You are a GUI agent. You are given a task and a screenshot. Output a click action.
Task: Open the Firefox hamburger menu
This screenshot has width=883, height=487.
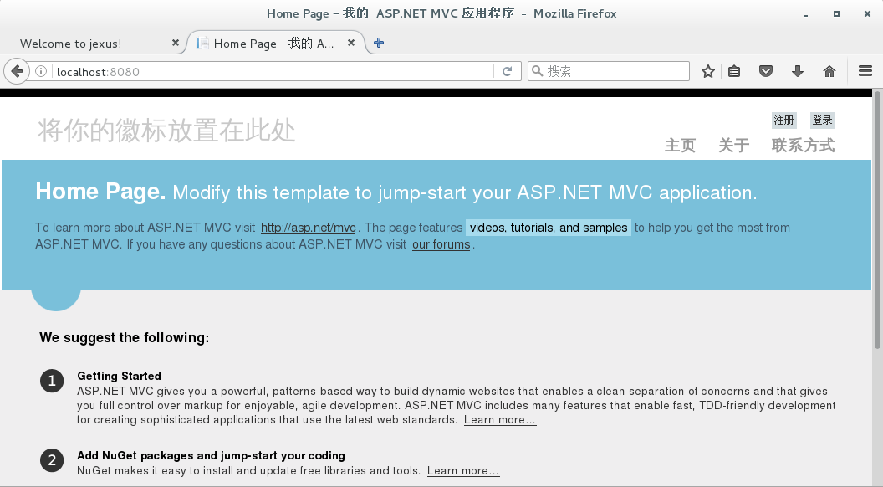pyautogui.click(x=865, y=71)
